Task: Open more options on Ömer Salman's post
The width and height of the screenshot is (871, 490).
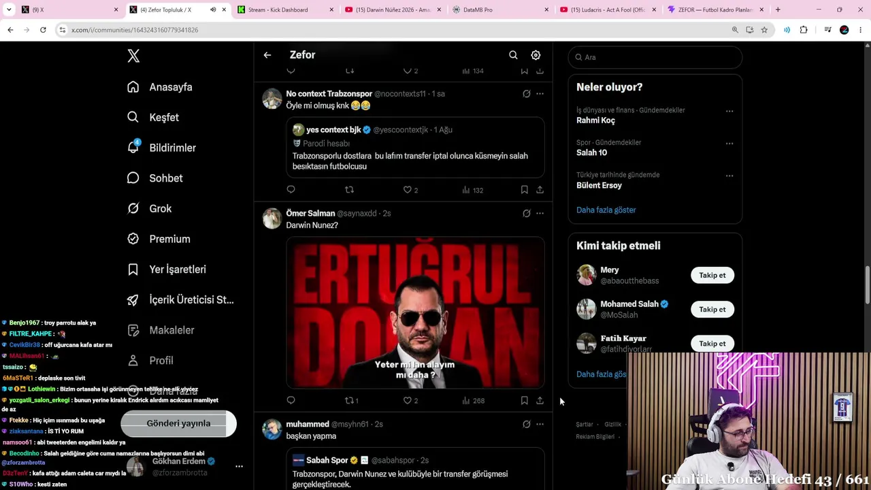Action: 540,214
